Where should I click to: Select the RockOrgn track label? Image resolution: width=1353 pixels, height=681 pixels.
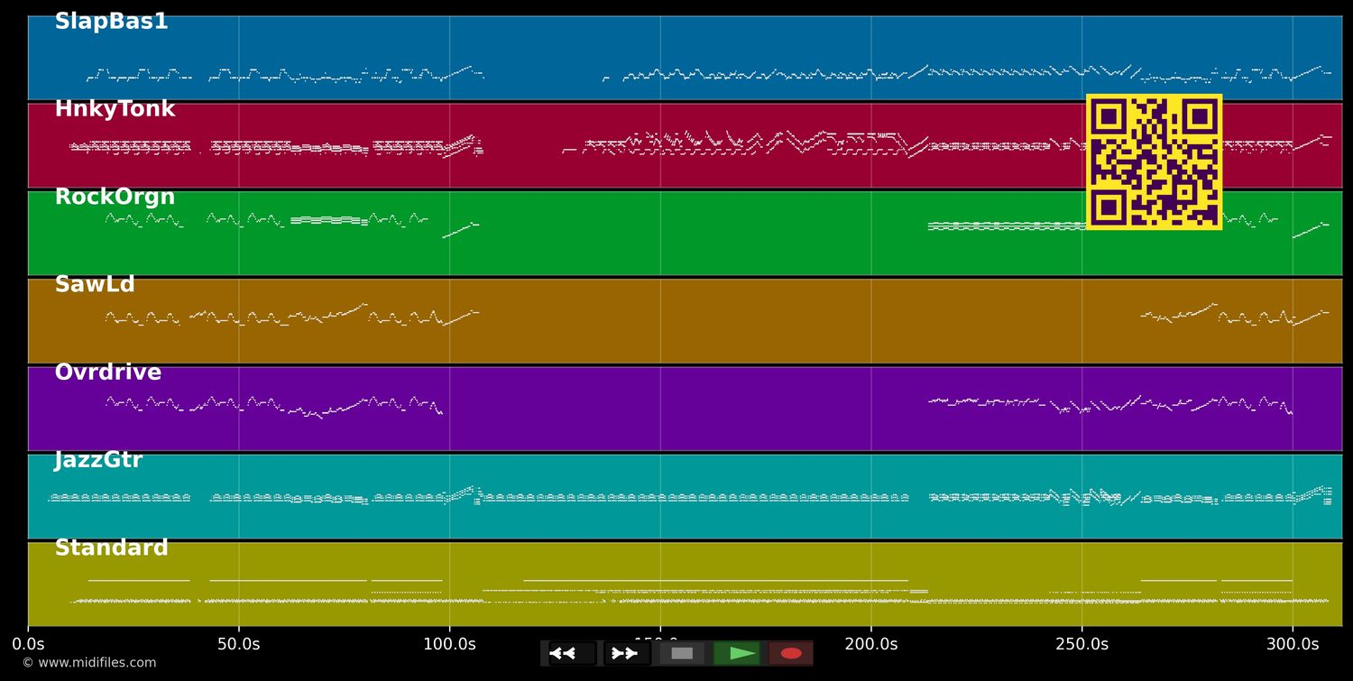pyautogui.click(x=115, y=197)
